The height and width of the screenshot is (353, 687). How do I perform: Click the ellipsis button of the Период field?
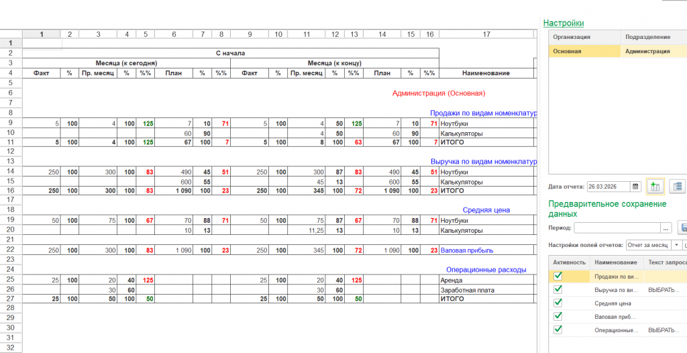pyautogui.click(x=666, y=228)
